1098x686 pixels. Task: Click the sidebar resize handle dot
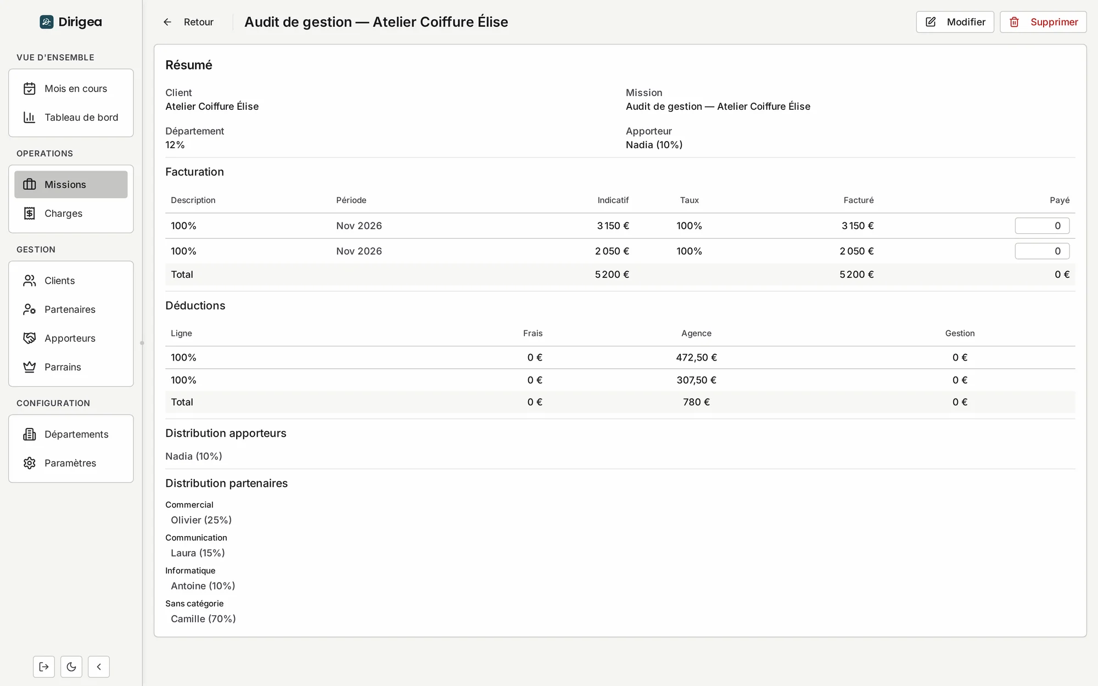(x=142, y=343)
